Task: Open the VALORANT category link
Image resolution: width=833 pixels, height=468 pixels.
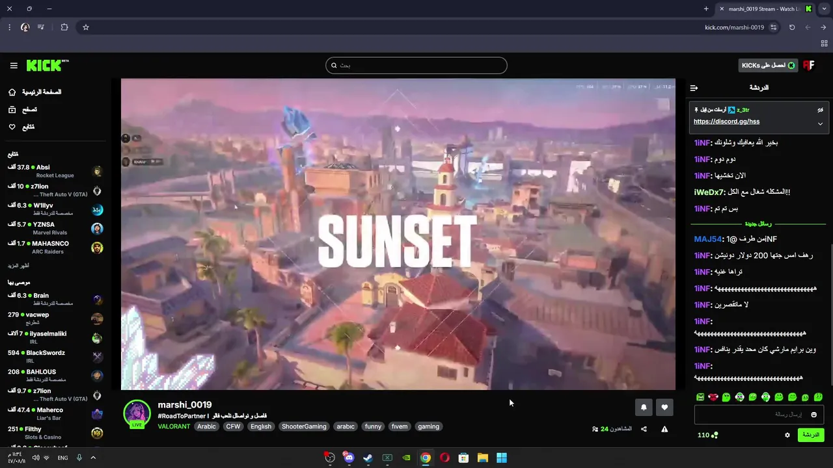Action: [x=174, y=427]
